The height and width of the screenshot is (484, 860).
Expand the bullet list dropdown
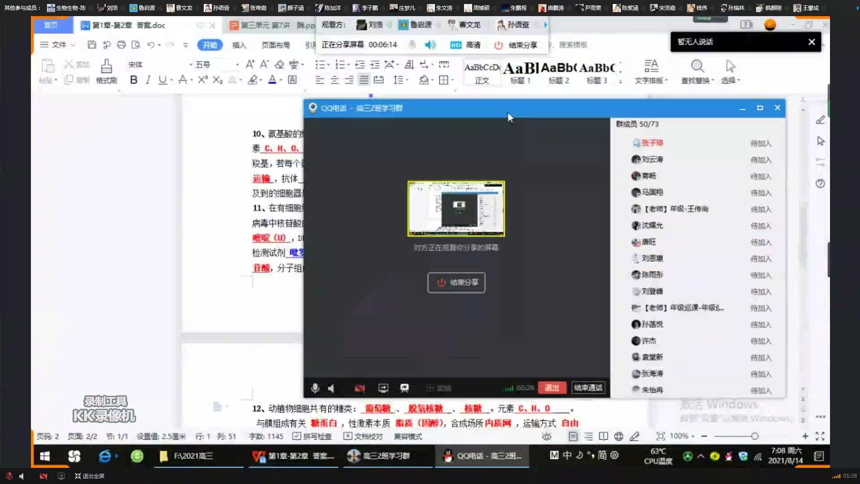(329, 65)
